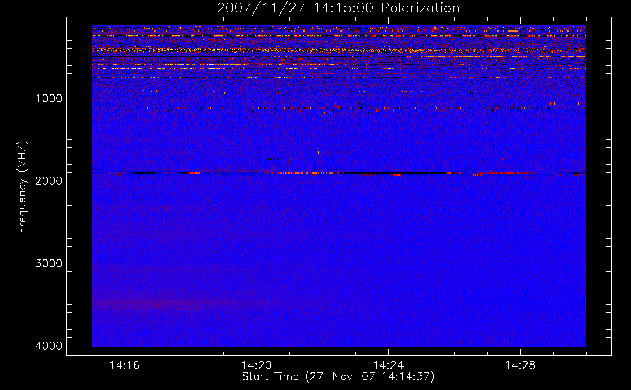Click the 14:28 time tick label
The image size is (631, 390).
click(x=520, y=365)
